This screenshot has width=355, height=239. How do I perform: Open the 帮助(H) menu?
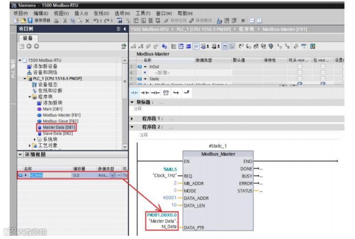coord(185,14)
